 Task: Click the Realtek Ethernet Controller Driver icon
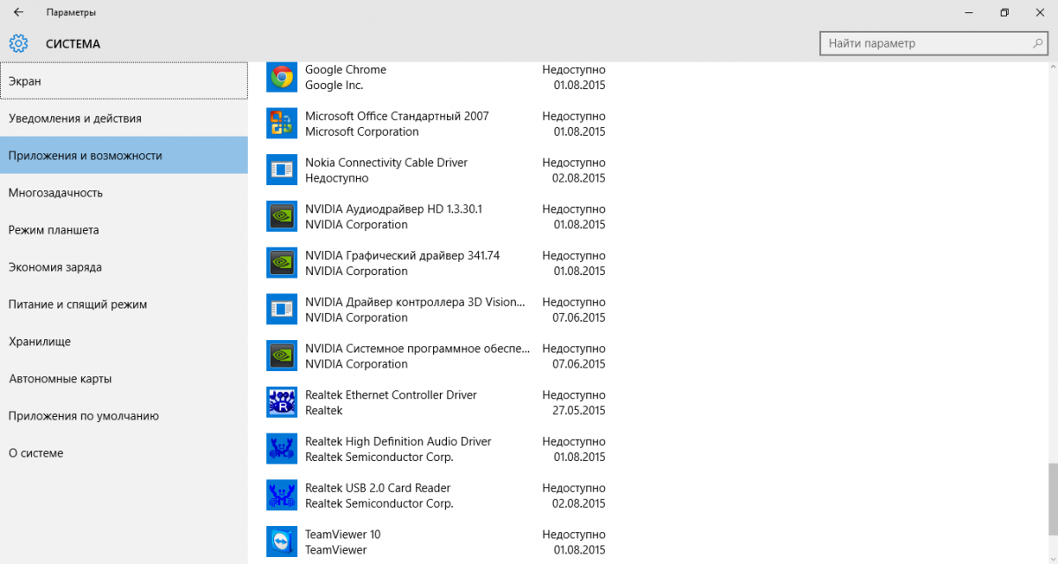click(281, 403)
